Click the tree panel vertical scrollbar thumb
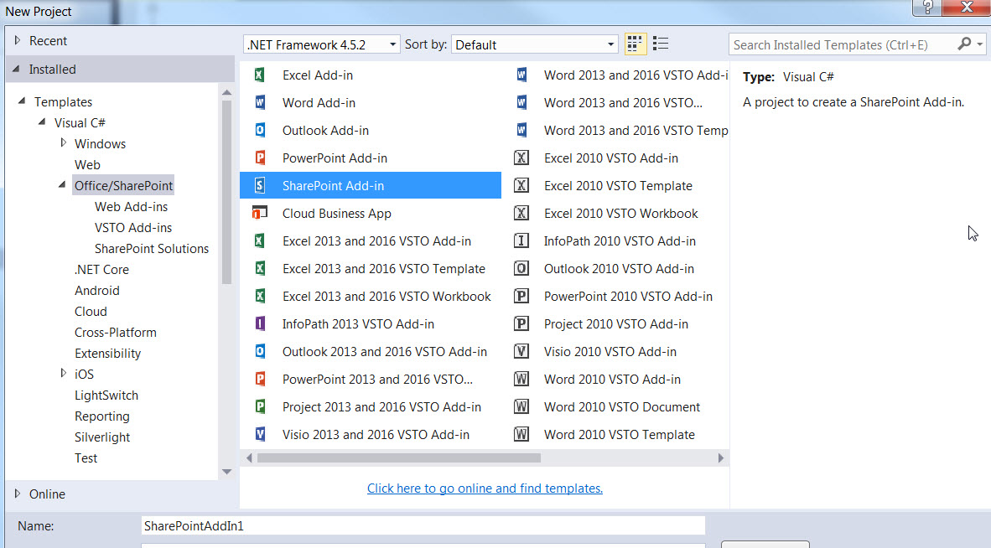Viewport: 991px width, 548px height. 227,193
